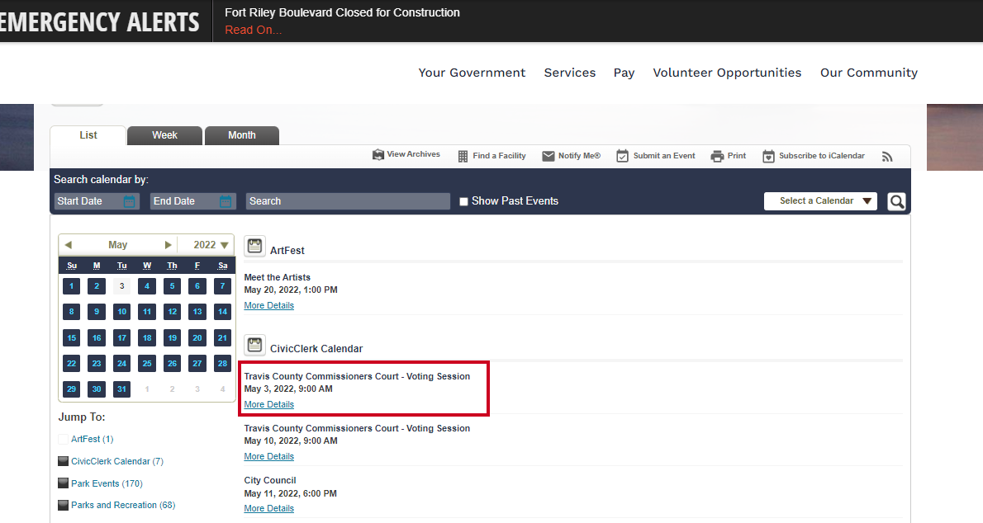This screenshot has width=983, height=523.
Task: Open View Archives
Action: point(406,155)
